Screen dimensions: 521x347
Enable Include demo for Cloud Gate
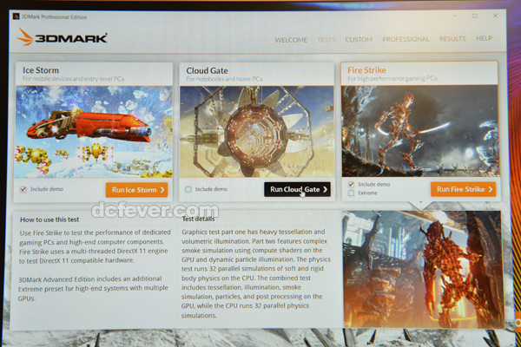[188, 189]
